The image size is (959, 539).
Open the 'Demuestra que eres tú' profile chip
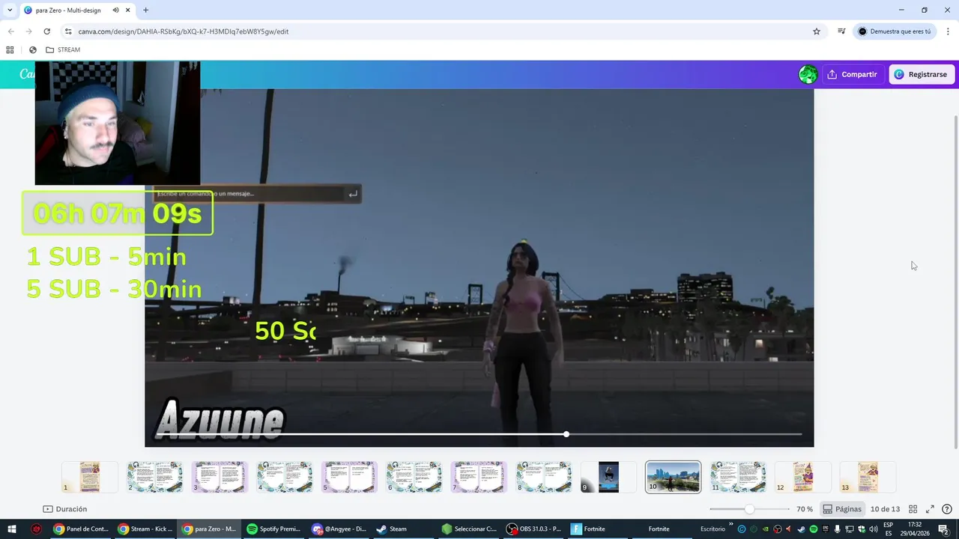click(x=895, y=31)
